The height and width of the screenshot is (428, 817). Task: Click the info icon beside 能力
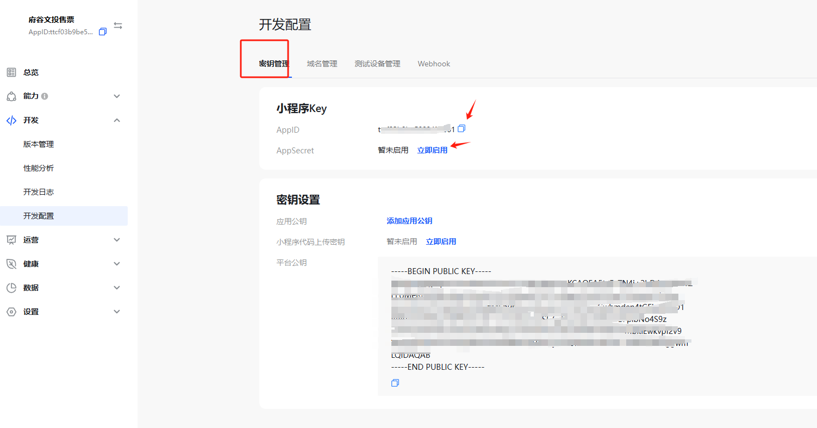45,96
